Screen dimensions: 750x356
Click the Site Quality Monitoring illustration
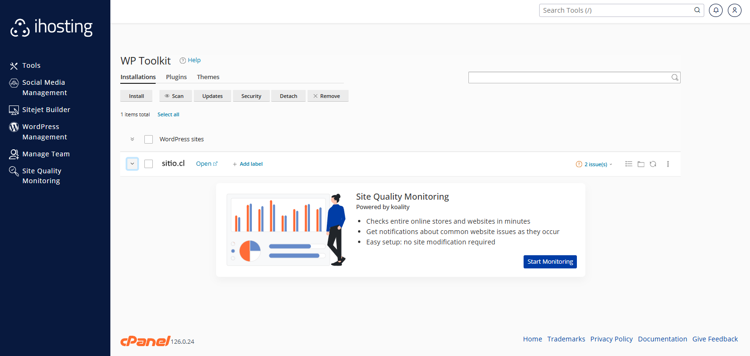pyautogui.click(x=286, y=229)
